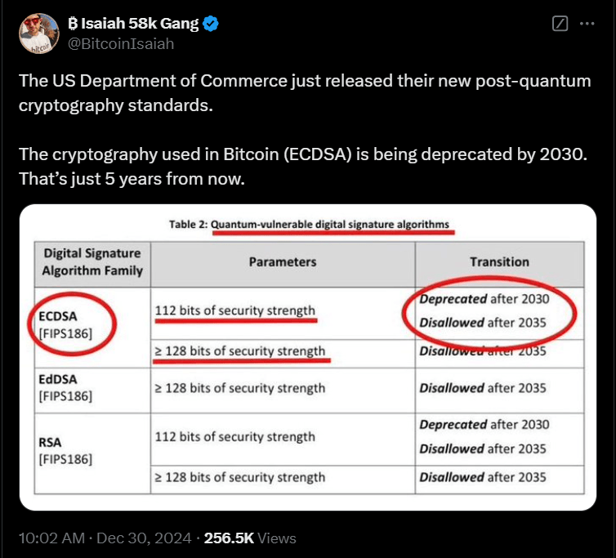View the 256.5K Views count
Screen dimensions: 616x558
[x=250, y=538]
